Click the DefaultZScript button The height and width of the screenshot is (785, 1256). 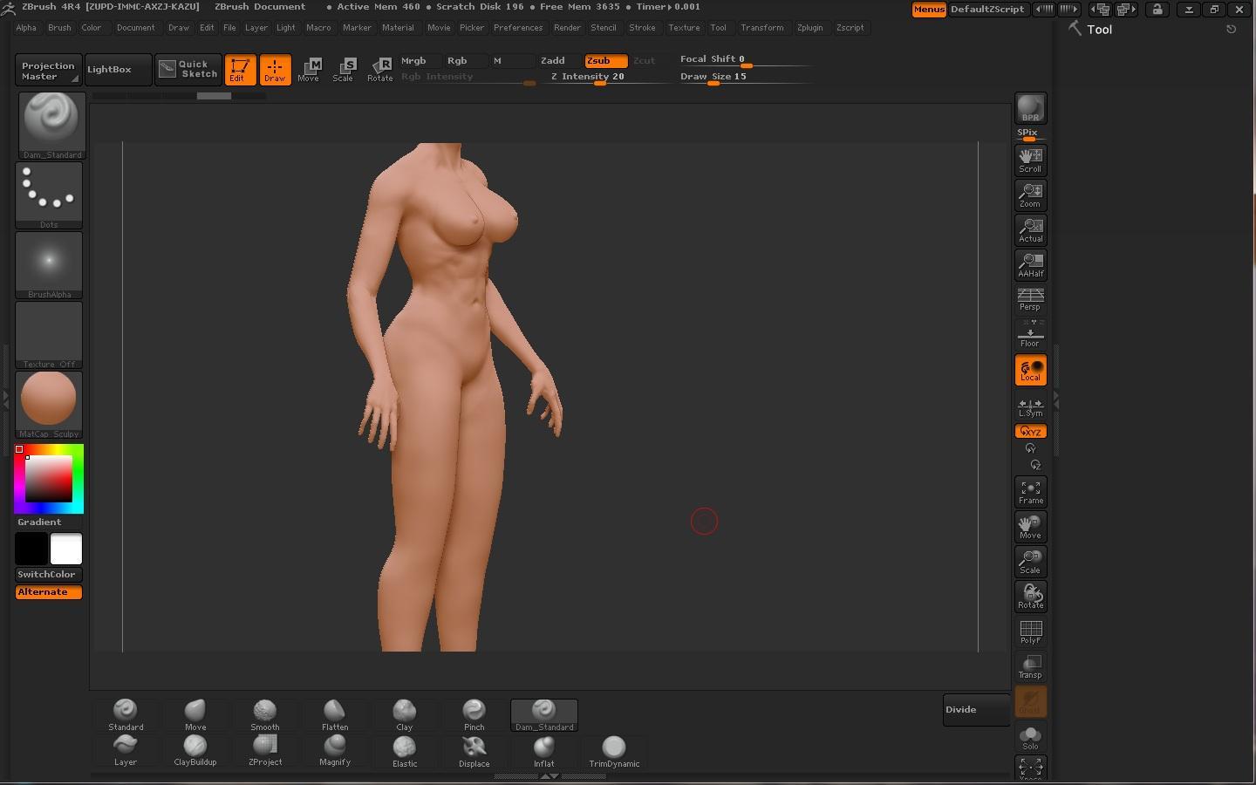pos(987,10)
